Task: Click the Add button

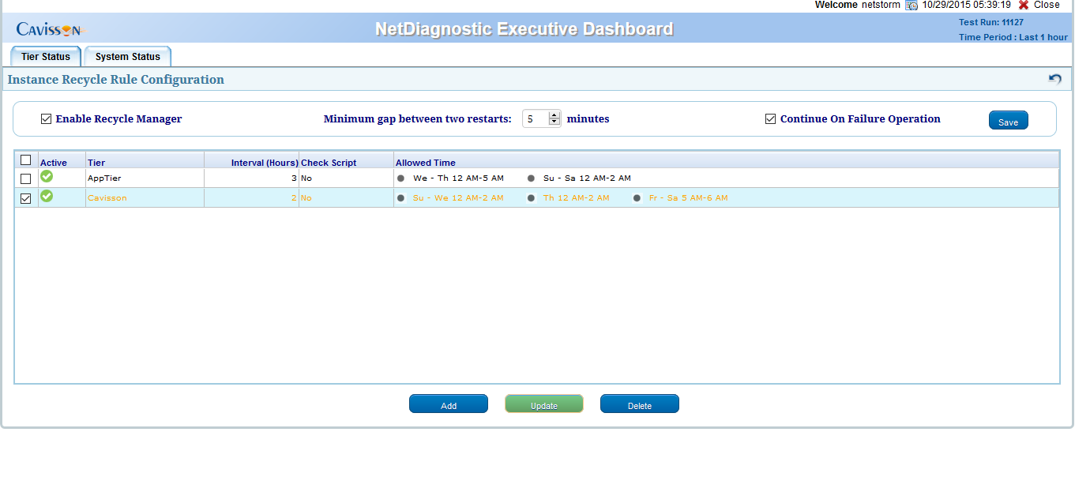Action: (x=449, y=404)
